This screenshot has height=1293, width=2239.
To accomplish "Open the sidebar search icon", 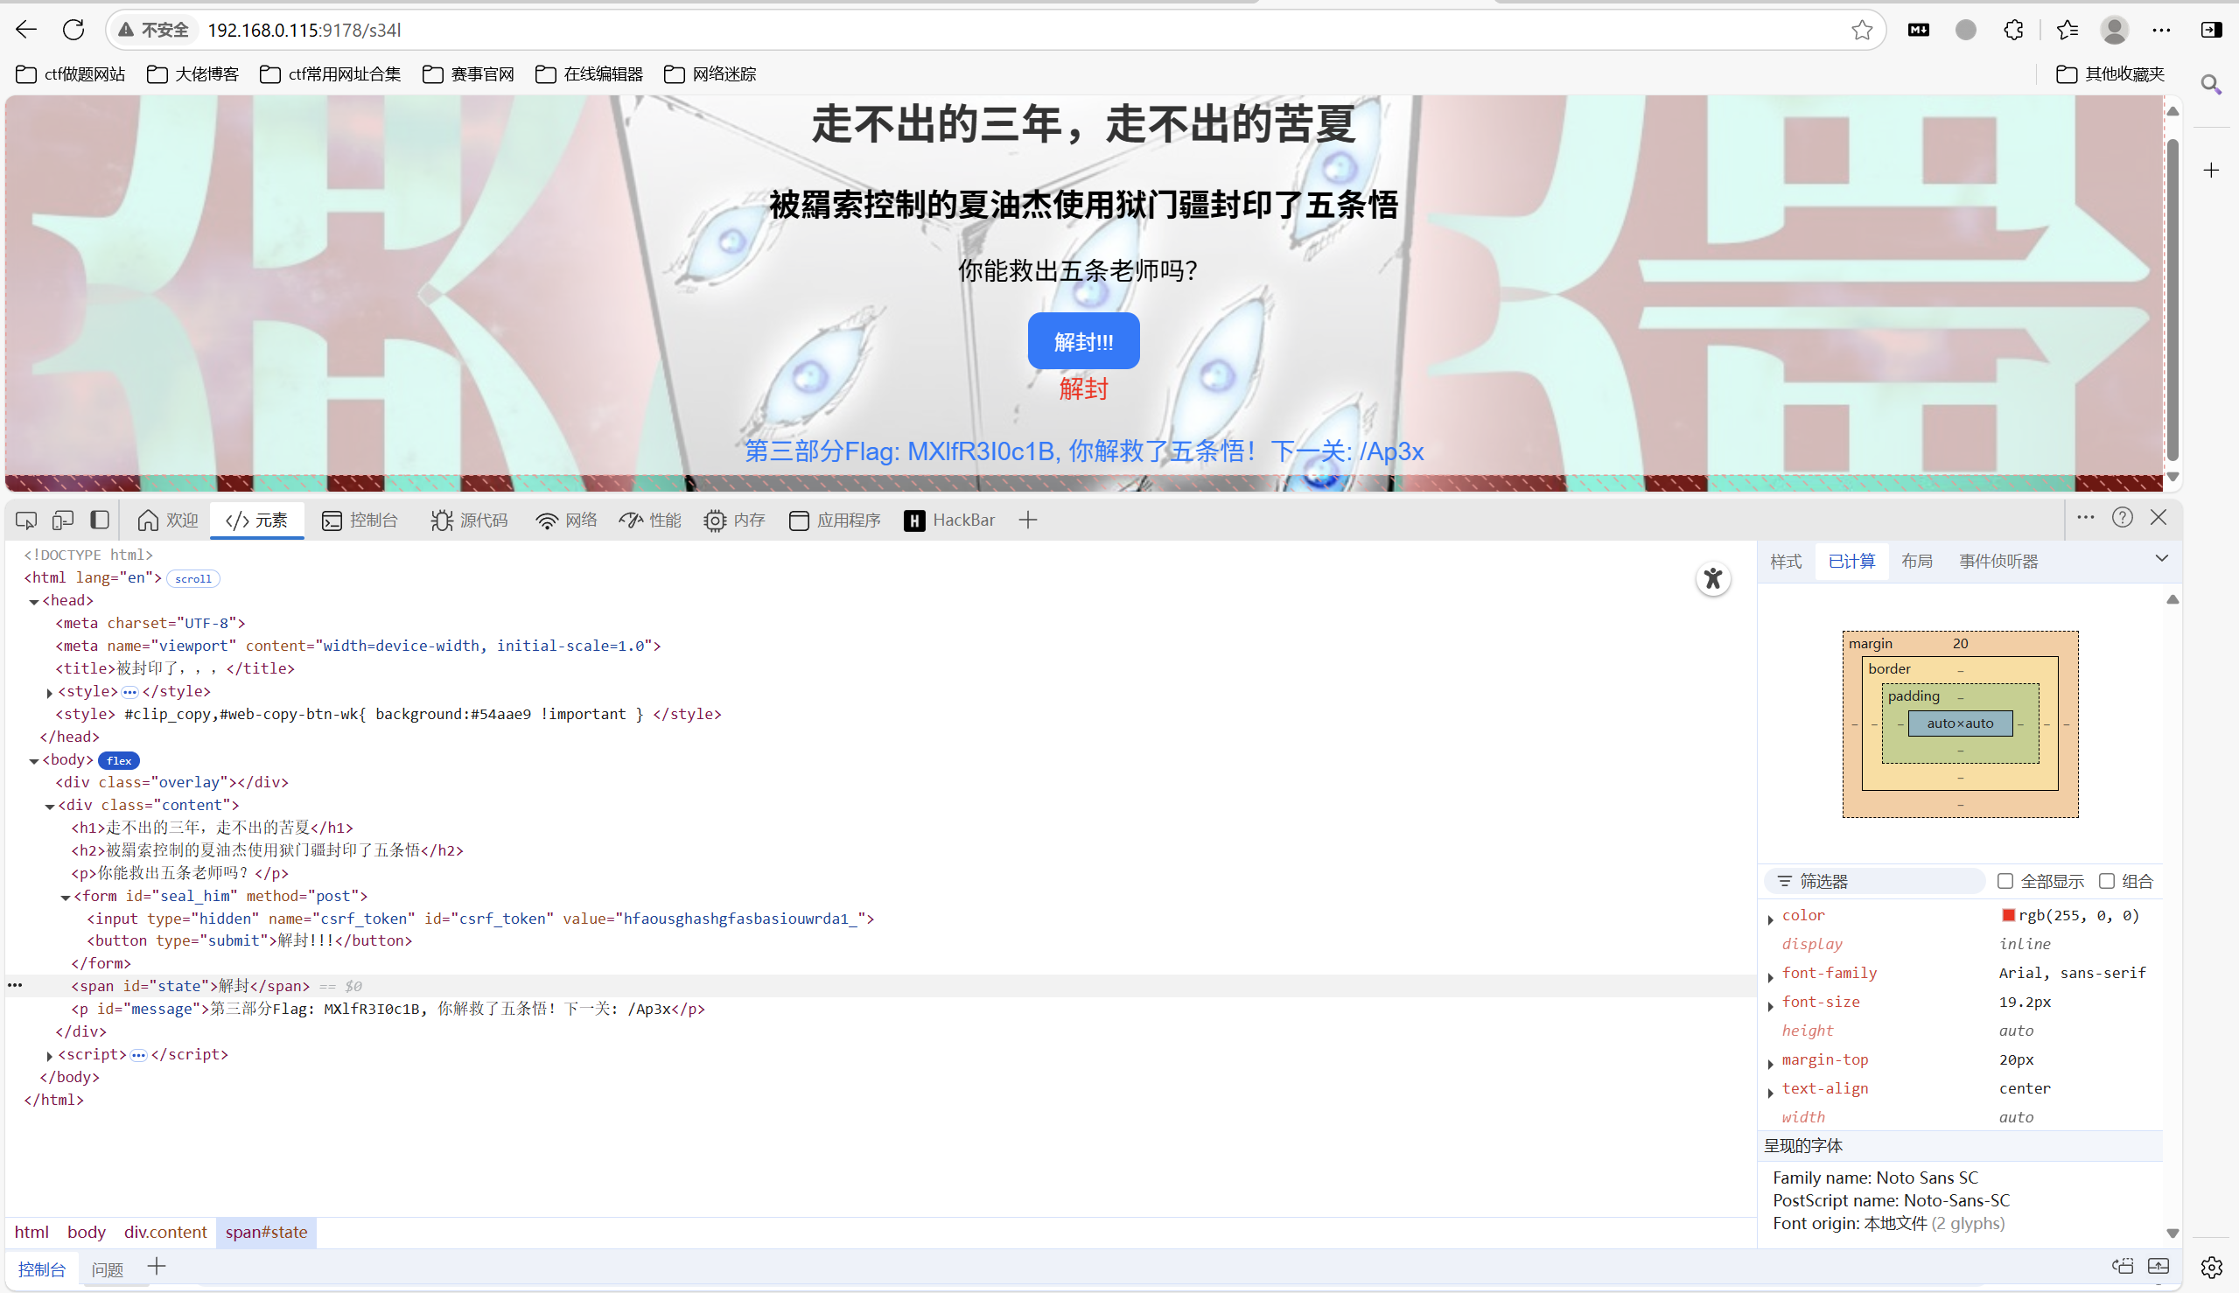I will 2212,84.
